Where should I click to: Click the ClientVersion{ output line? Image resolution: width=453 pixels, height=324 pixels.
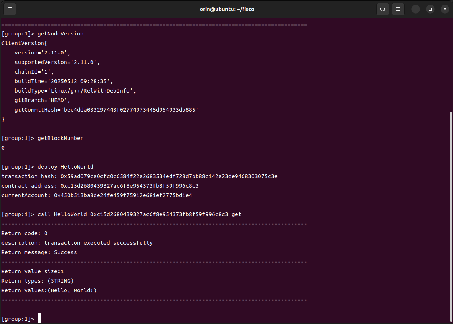24,43
